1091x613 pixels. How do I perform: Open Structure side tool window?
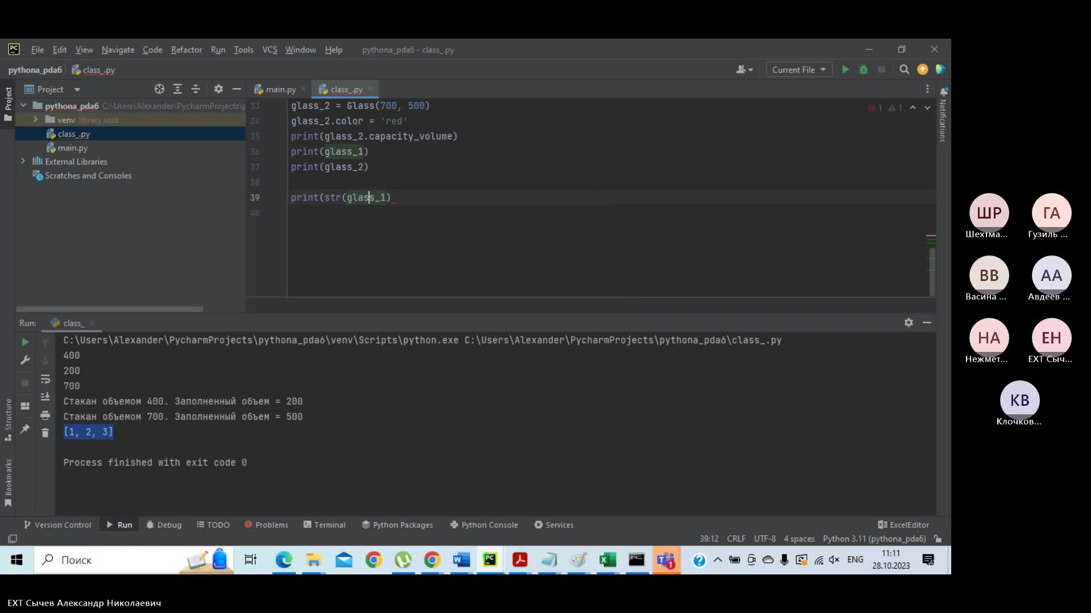tap(8, 419)
